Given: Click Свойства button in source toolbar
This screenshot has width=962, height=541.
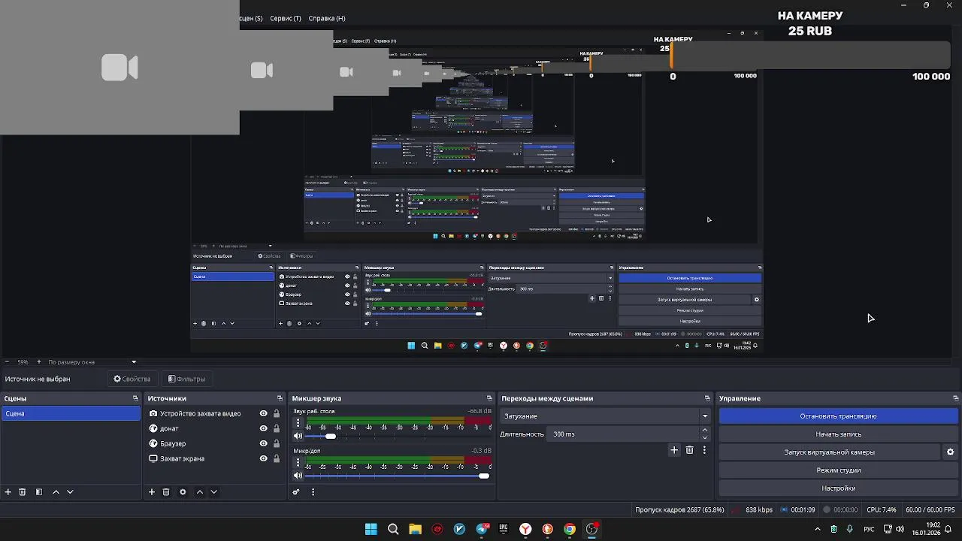Looking at the screenshot, I should 132,379.
